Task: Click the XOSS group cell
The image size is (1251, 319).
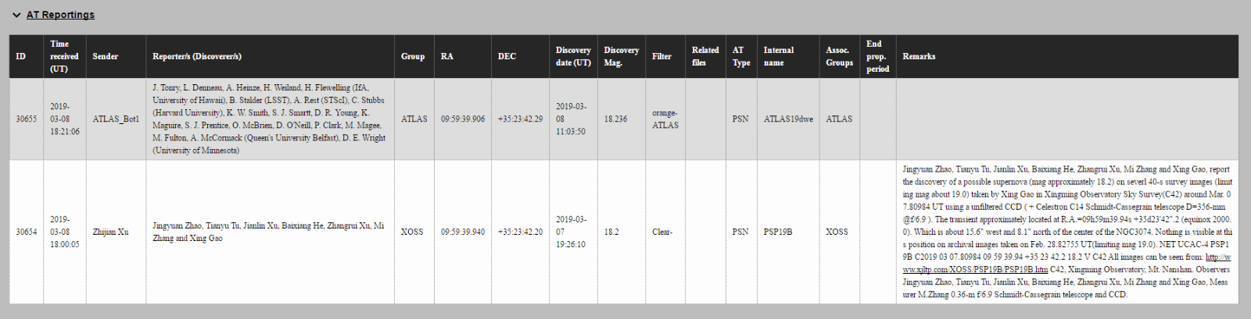Action: 412,232
